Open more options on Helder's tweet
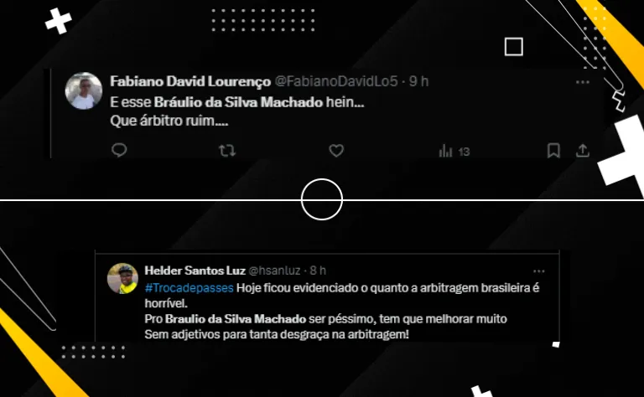 coord(539,271)
